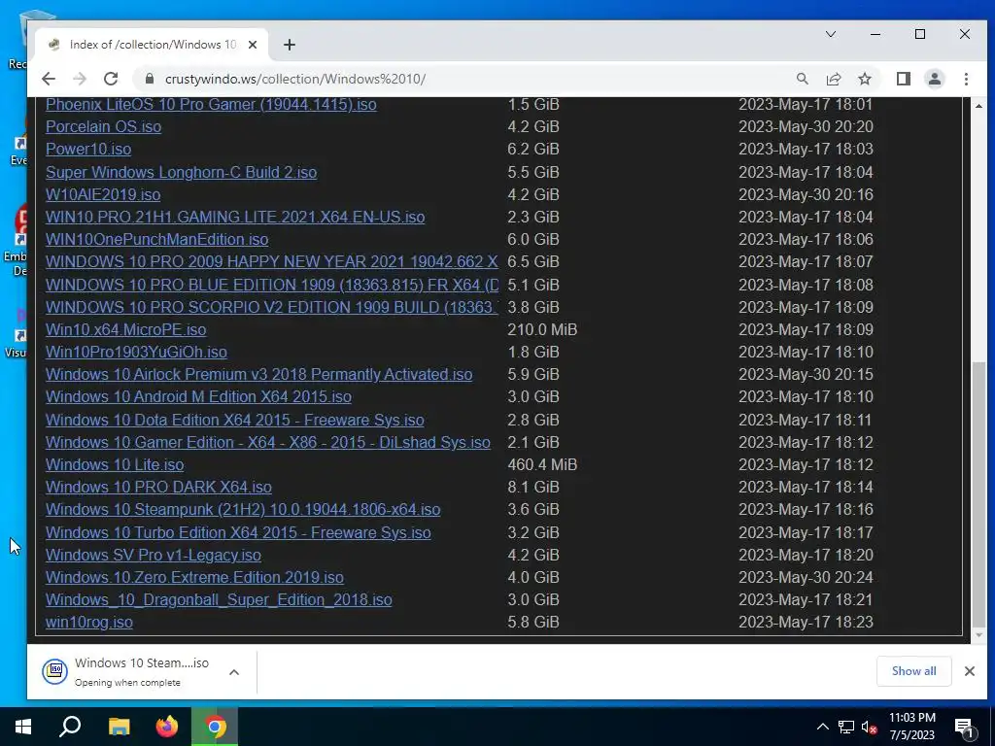Download Porcelain OS.iso
This screenshot has width=995, height=746.
[103, 126]
